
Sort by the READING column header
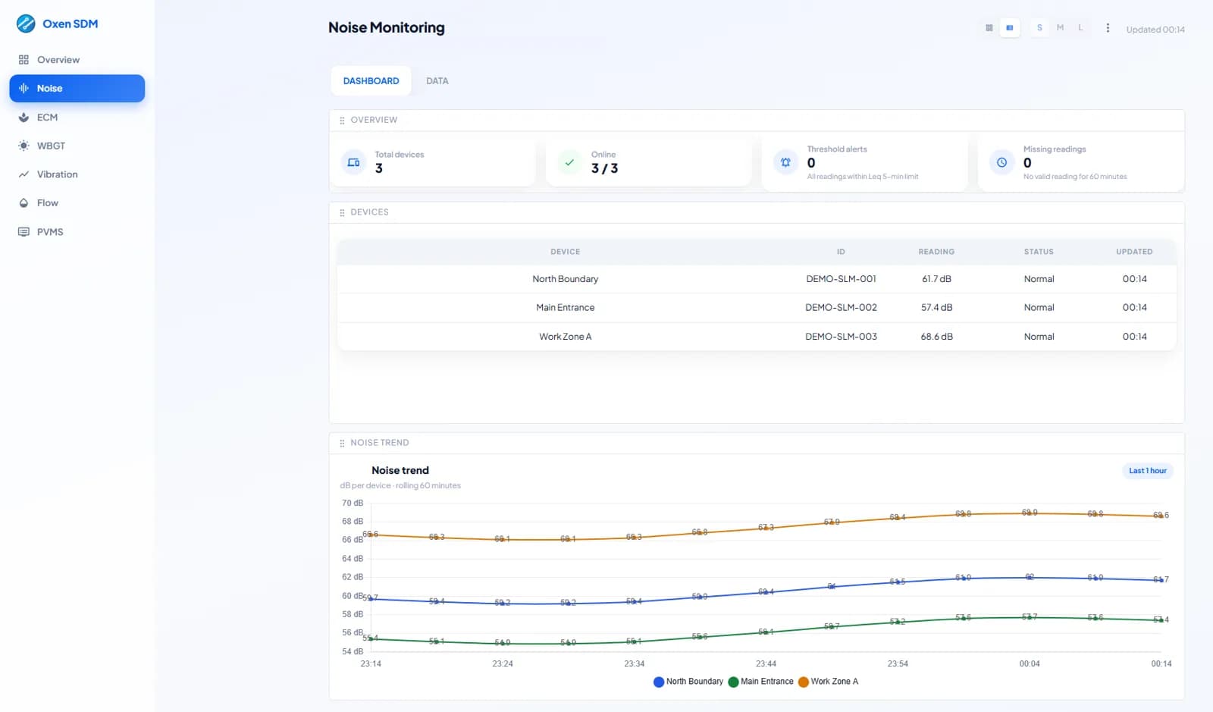tap(936, 252)
